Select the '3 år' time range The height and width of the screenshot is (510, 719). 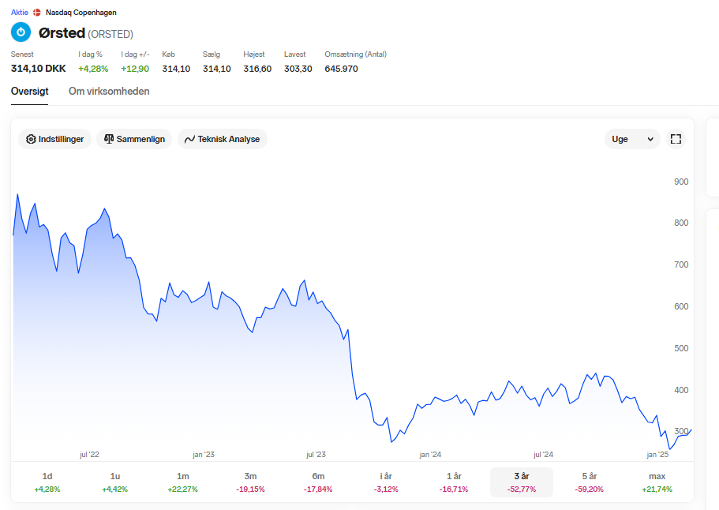pyautogui.click(x=522, y=482)
